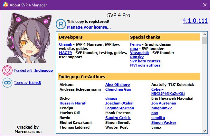Open the Cyber-NRG[JP]@KaZeKiLi link
This screenshot has height=136, width=210.
pyautogui.click(x=168, y=91)
